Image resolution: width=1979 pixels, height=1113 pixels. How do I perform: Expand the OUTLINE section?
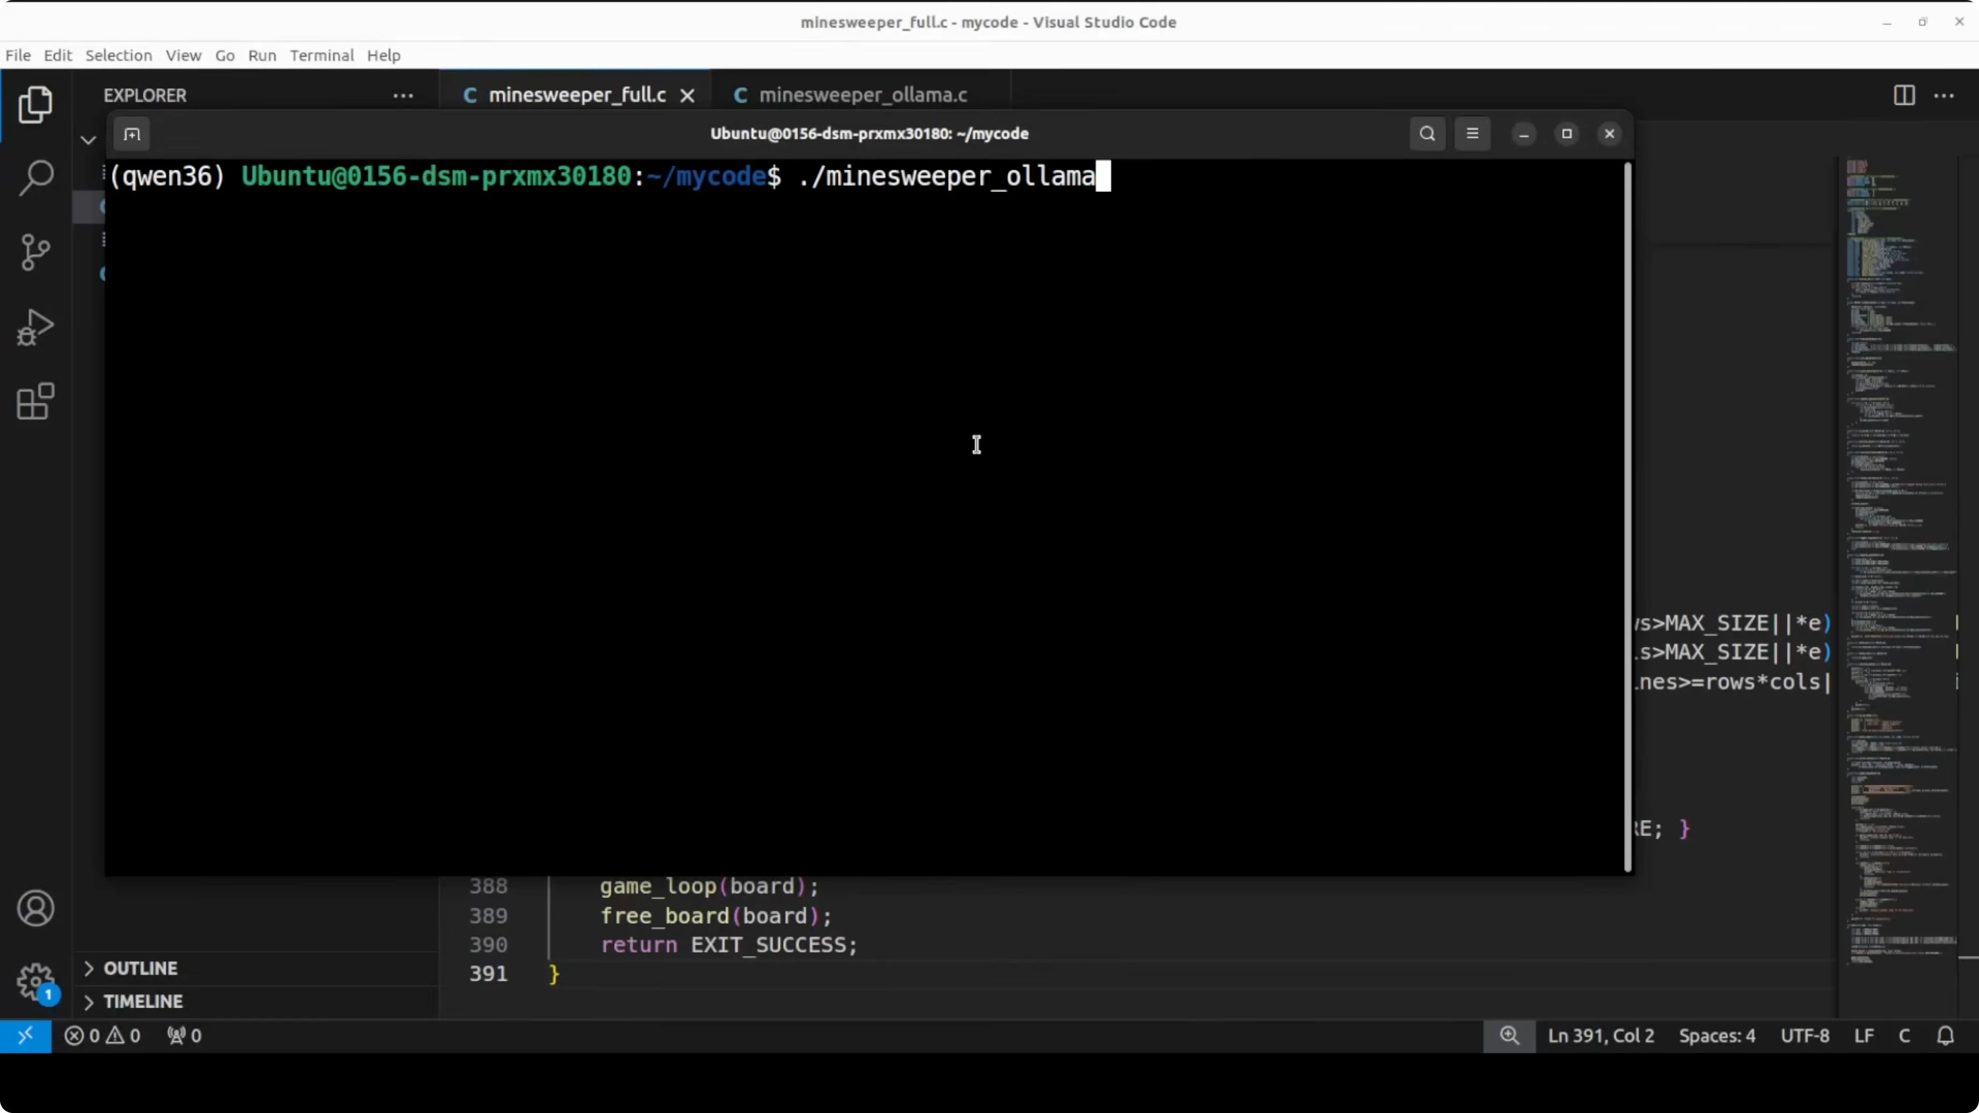140,968
